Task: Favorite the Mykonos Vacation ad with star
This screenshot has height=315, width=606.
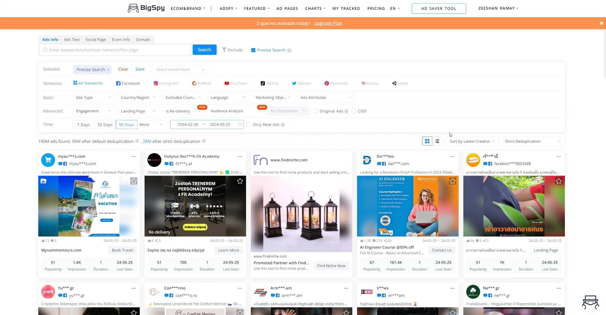Action: click(134, 181)
